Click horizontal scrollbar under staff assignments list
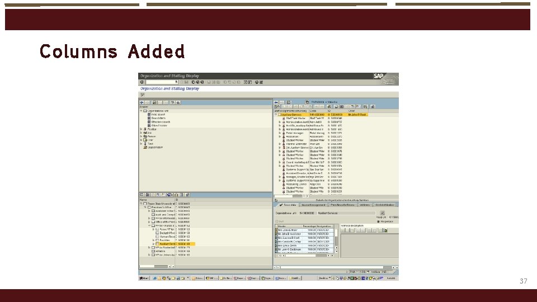This screenshot has width=537, height=302. 292,196
